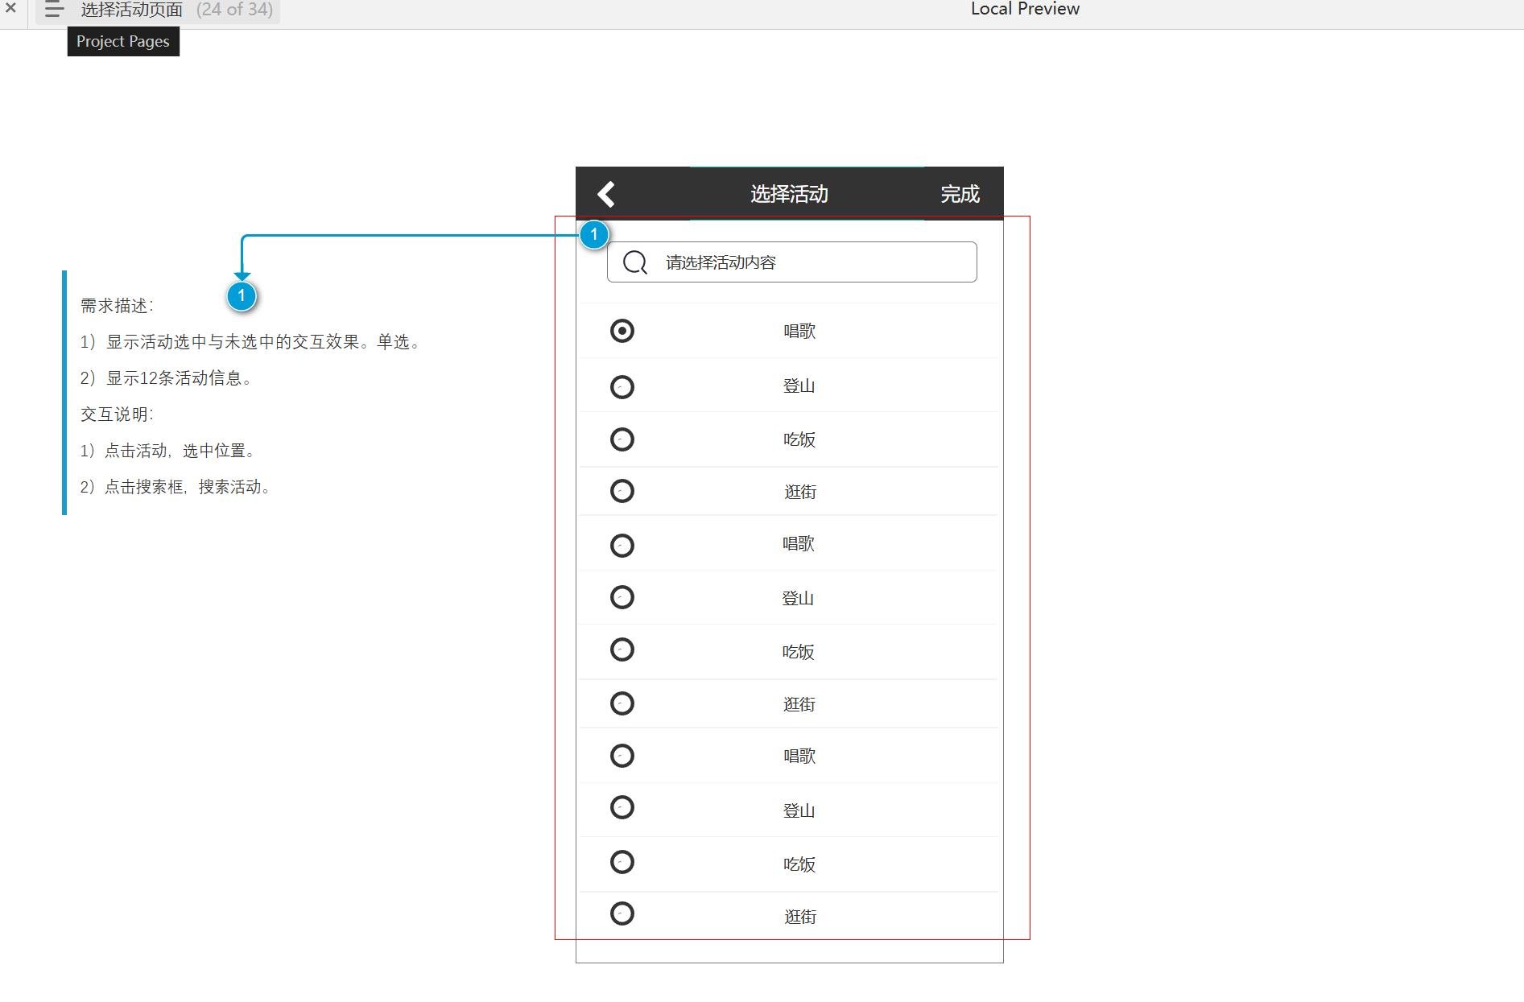Select the radio button beside the first 登山
This screenshot has width=1524, height=1002.
point(622,387)
